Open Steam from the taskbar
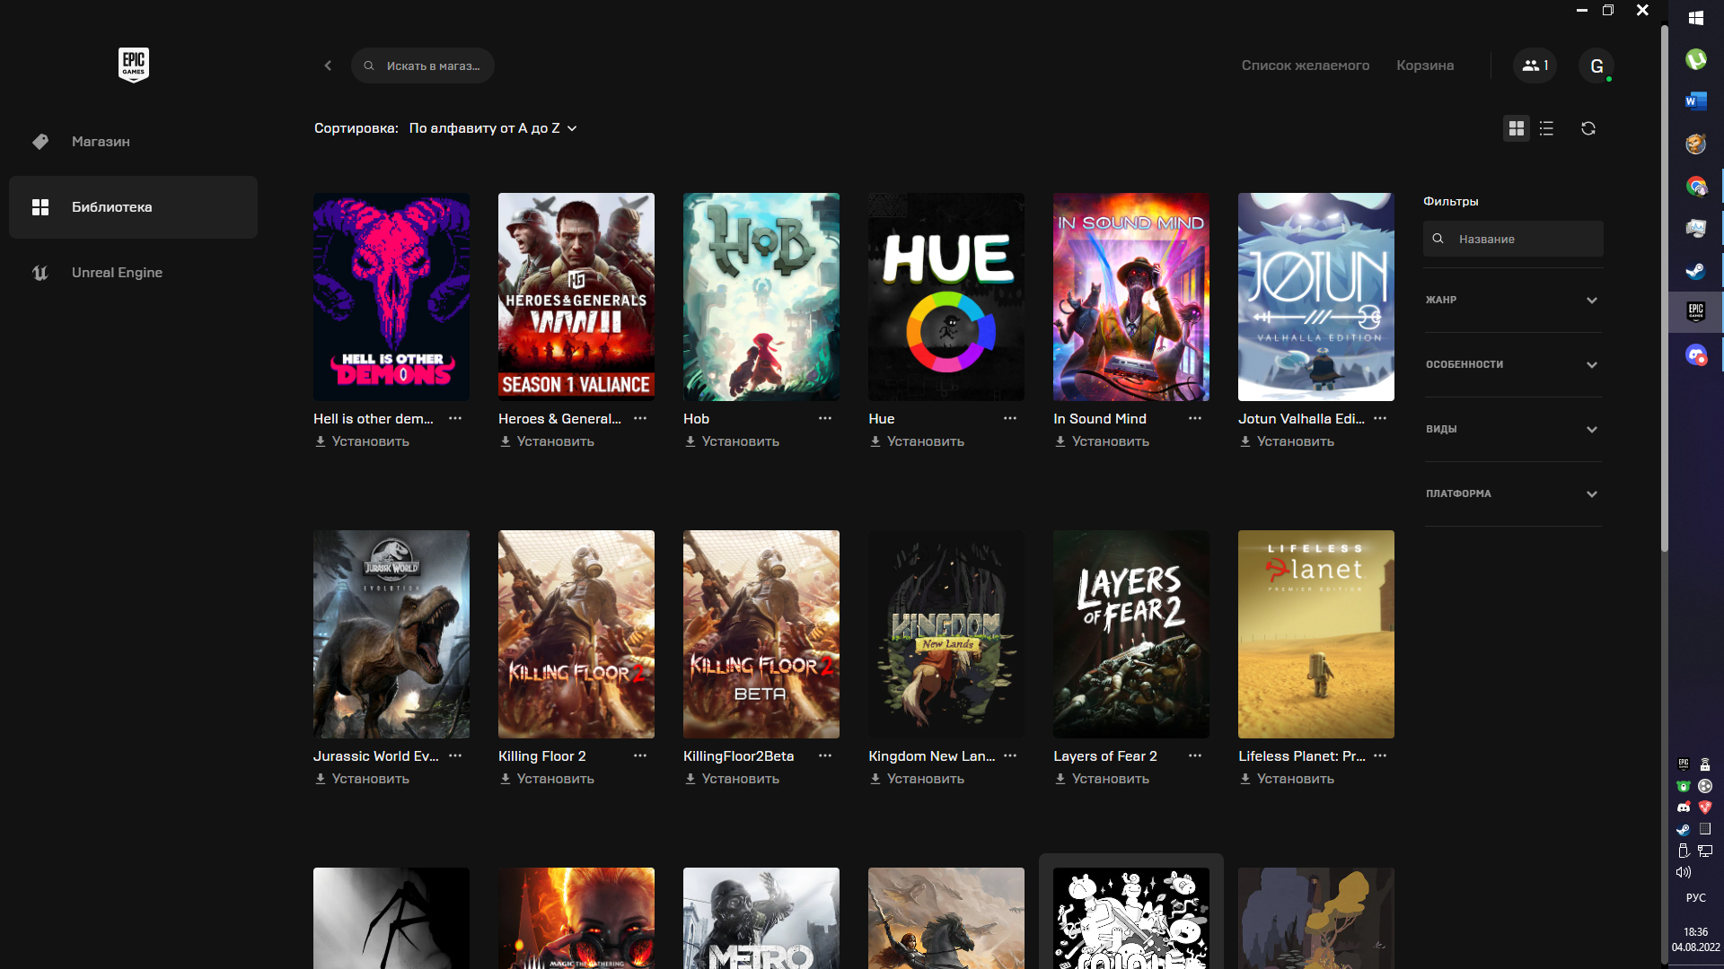 pos(1696,270)
